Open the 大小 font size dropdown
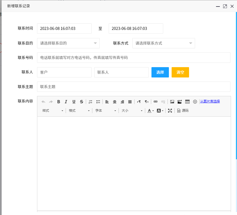The image size is (237, 215). 132,111
